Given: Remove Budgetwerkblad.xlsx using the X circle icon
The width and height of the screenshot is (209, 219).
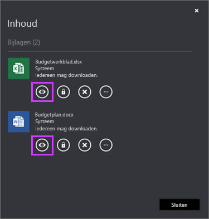Looking at the screenshot, I should point(85,92).
